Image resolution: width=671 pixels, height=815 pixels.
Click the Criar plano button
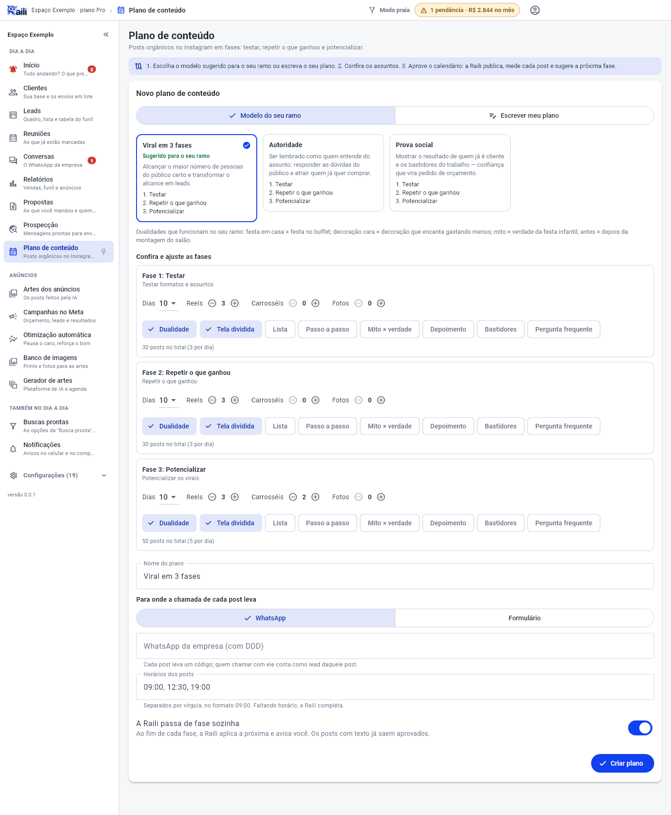(623, 763)
